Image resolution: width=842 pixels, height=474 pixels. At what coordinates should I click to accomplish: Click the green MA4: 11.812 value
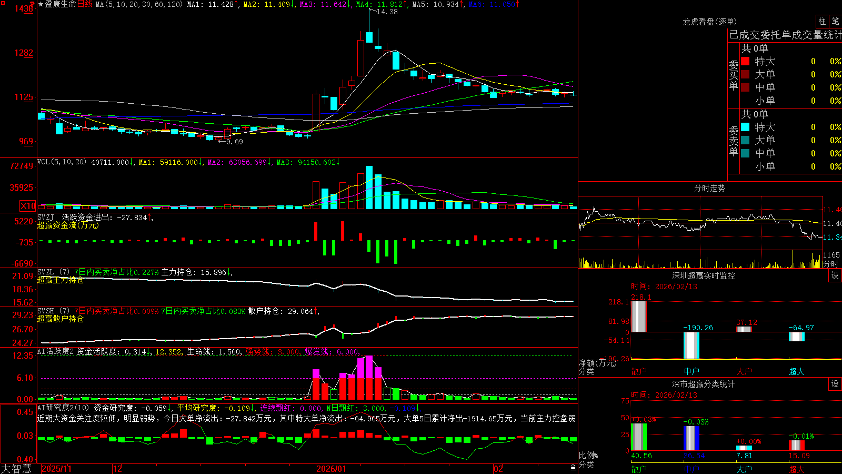pos(382,4)
